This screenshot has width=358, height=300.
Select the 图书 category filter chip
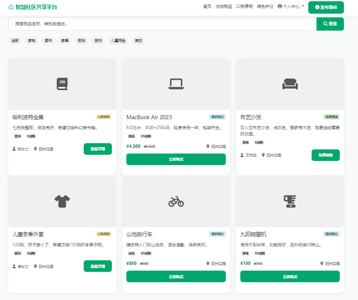click(x=48, y=41)
